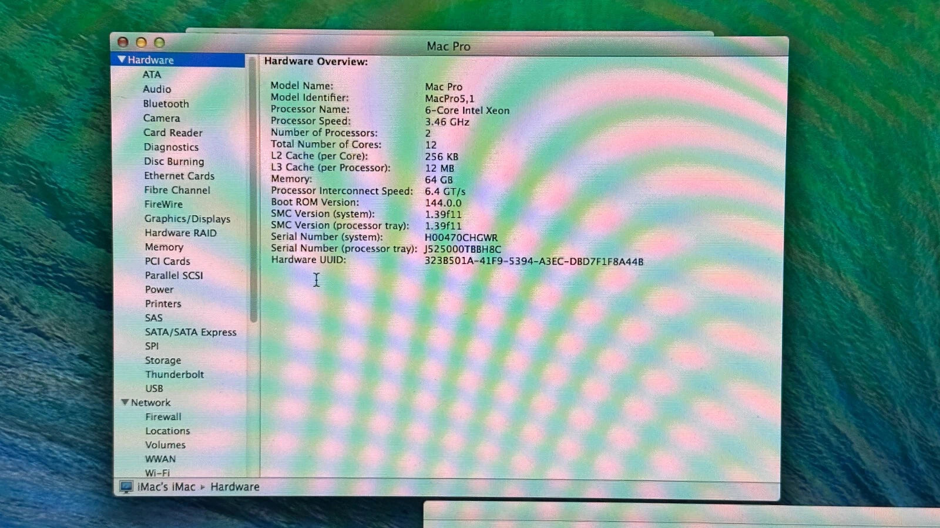Select FireWire in the sidebar
Screen dimensions: 940x528
tap(163, 204)
